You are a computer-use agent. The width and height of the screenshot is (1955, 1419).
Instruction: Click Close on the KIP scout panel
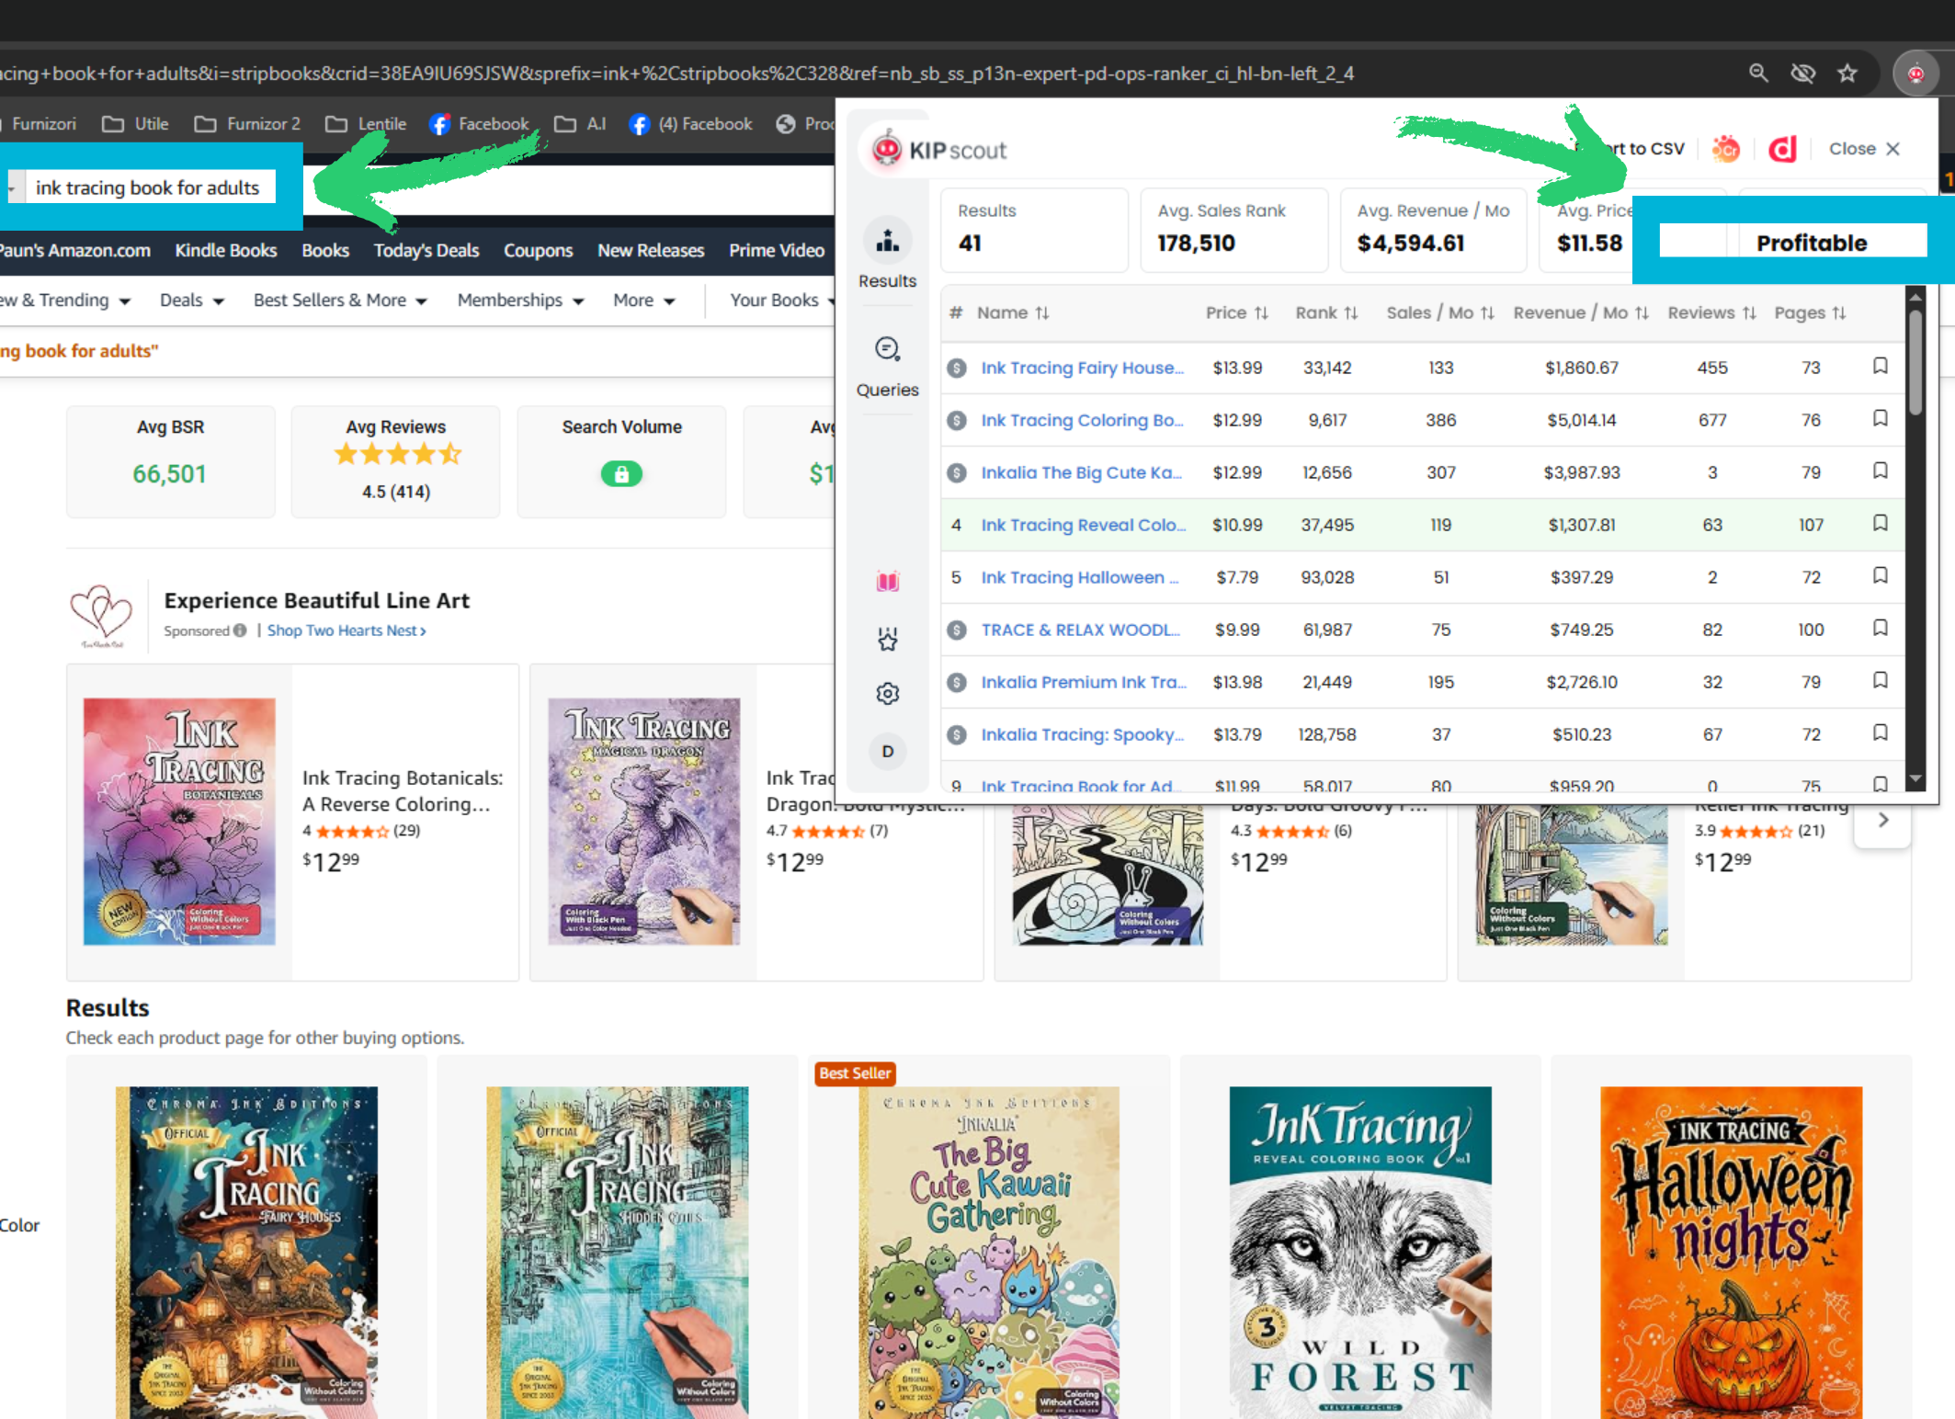point(1864,149)
